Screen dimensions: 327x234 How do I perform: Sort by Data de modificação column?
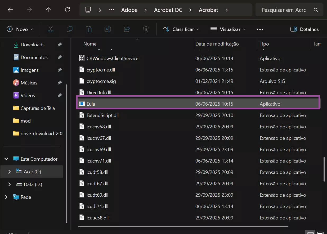[217, 44]
